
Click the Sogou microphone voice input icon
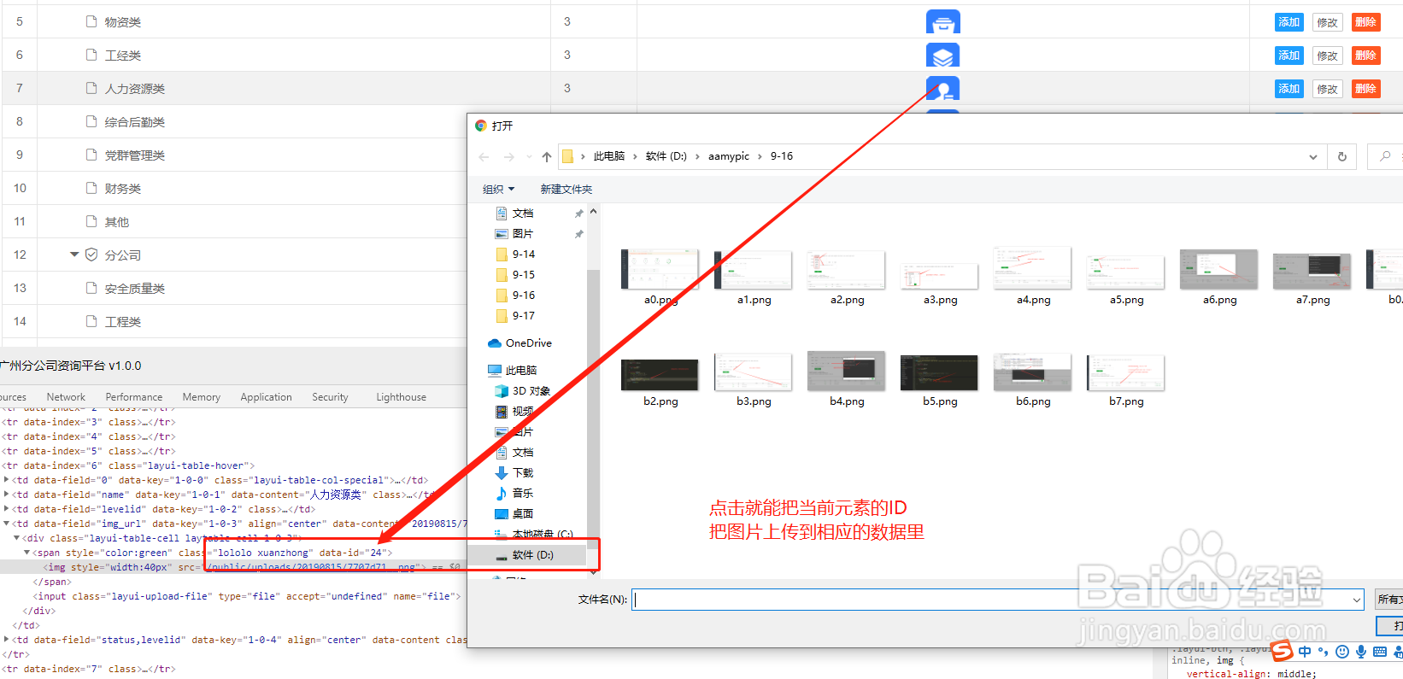(1361, 652)
